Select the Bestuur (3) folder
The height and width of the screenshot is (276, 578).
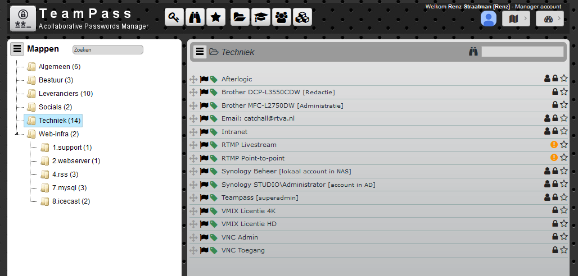(x=56, y=80)
